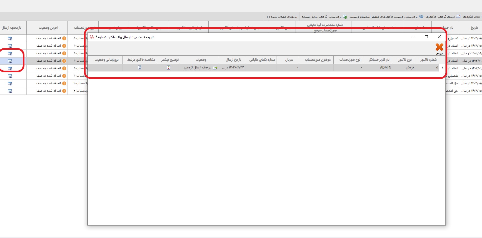Click the row indicator arrow in the dialog grid
The height and width of the screenshot is (238, 482).
[x=442, y=68]
